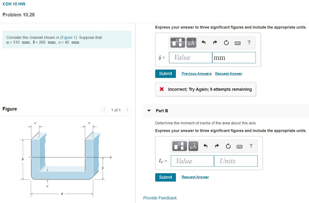Advance to next figure with right chevron
The height and width of the screenshot is (203, 309).
tap(127, 110)
